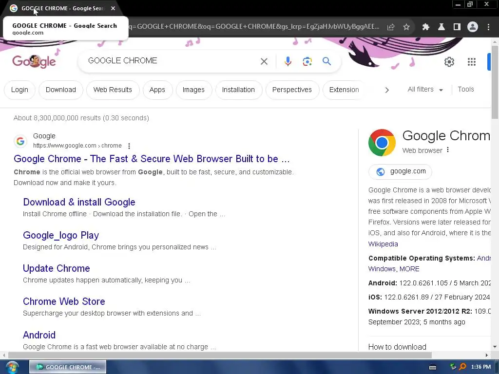Click the vertical scrollbar thumb
This screenshot has width=499, height=374.
[495, 82]
